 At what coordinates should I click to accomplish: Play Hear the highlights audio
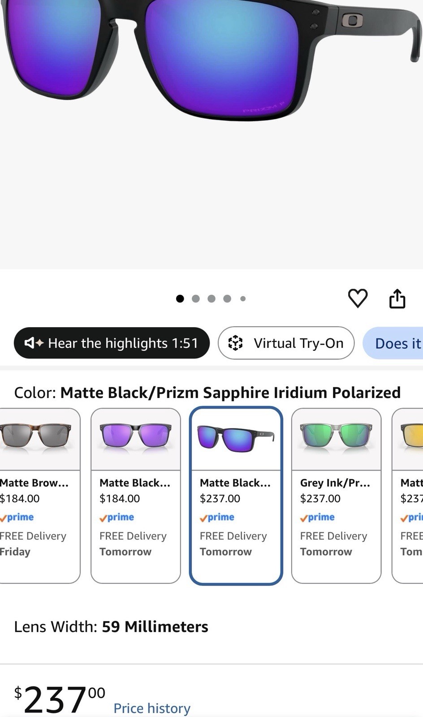(x=112, y=343)
